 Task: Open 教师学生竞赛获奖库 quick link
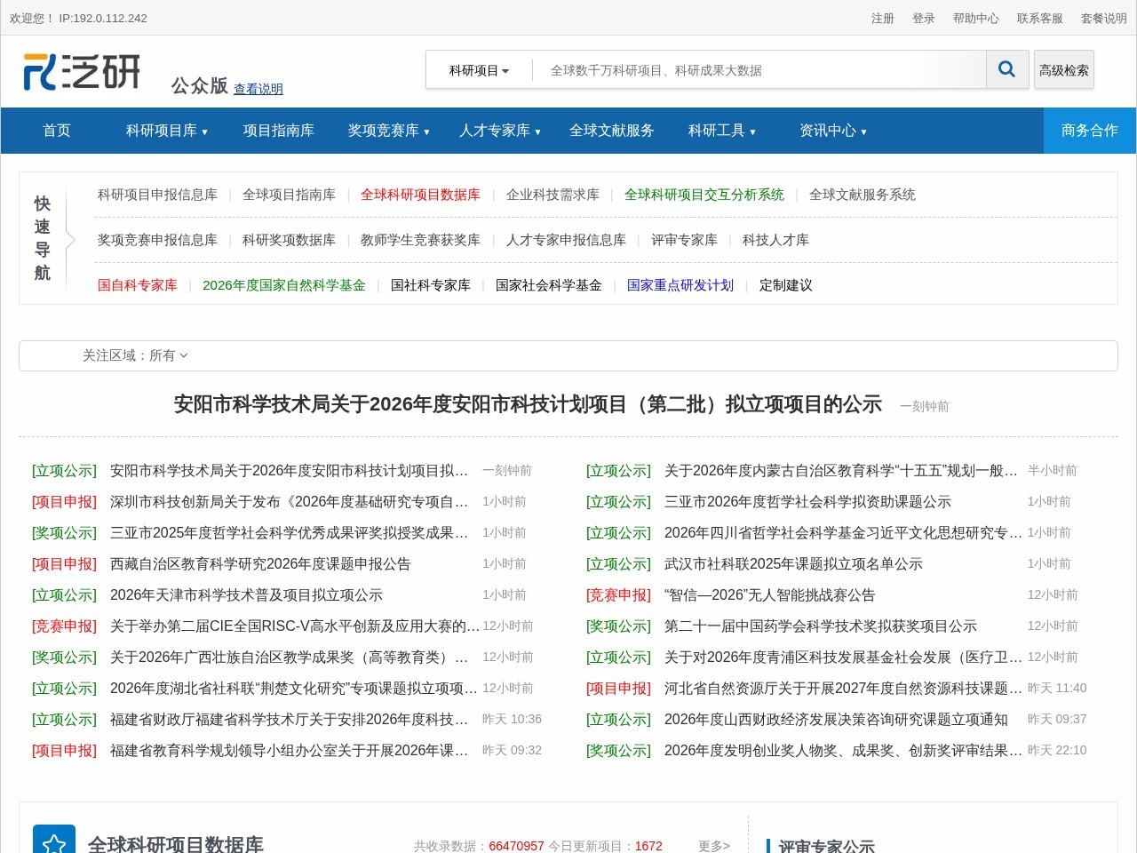(x=420, y=240)
